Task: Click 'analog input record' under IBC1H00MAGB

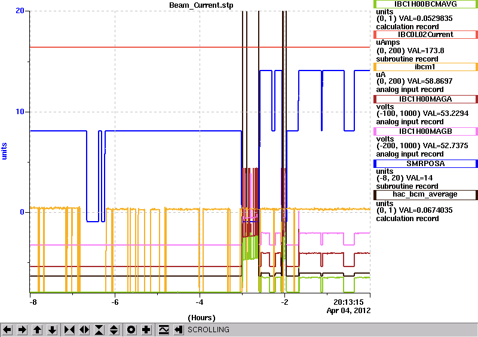Action: pos(410,154)
